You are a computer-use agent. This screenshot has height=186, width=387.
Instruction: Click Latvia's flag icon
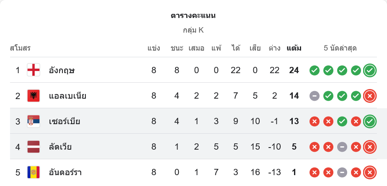tap(34, 147)
